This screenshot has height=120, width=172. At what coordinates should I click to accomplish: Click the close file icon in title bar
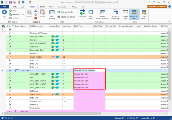(x=19, y=2)
